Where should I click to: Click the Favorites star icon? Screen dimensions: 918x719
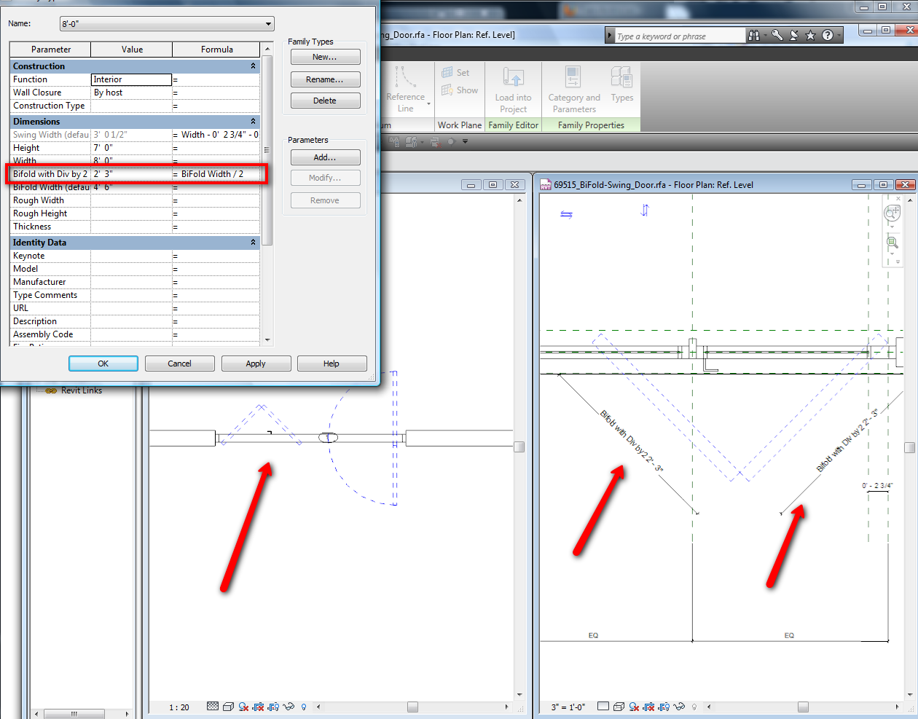click(810, 36)
